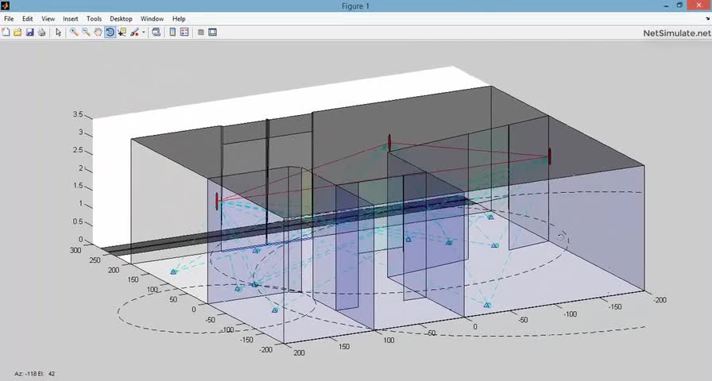Click Show Plot Tools and Dock Figure

[212, 33]
